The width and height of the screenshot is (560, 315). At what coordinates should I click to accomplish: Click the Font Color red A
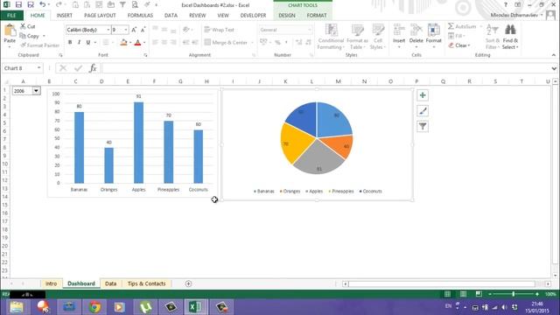137,43
